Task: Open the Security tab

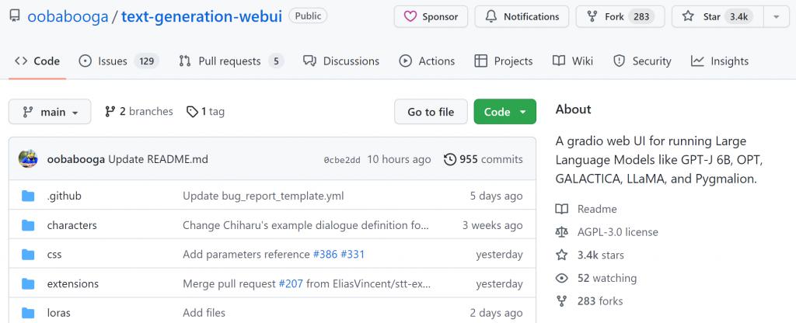Action: [x=641, y=61]
